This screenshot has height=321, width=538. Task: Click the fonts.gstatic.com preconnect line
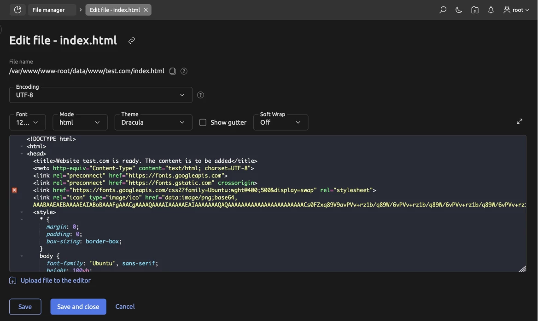click(145, 183)
